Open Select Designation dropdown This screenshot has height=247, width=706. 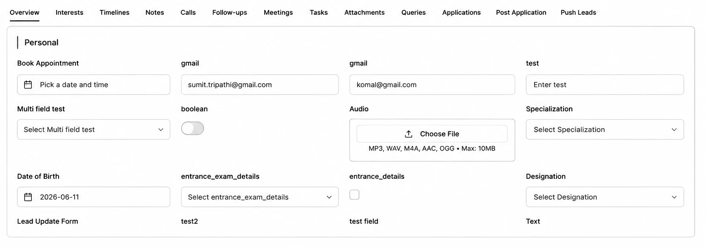click(605, 197)
